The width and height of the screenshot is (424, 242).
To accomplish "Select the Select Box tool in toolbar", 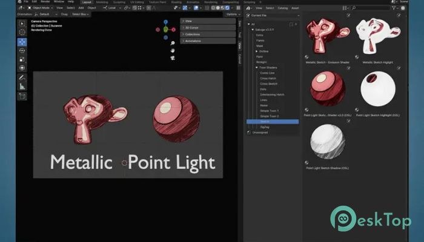I will coord(22,24).
